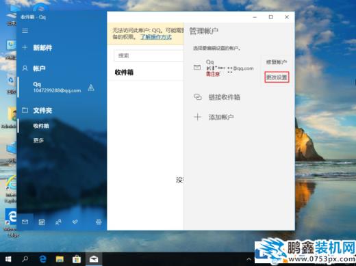Viewport: 356px width, 266px height.
Task: Click 收件箱 heading in message list
Action: (124, 72)
